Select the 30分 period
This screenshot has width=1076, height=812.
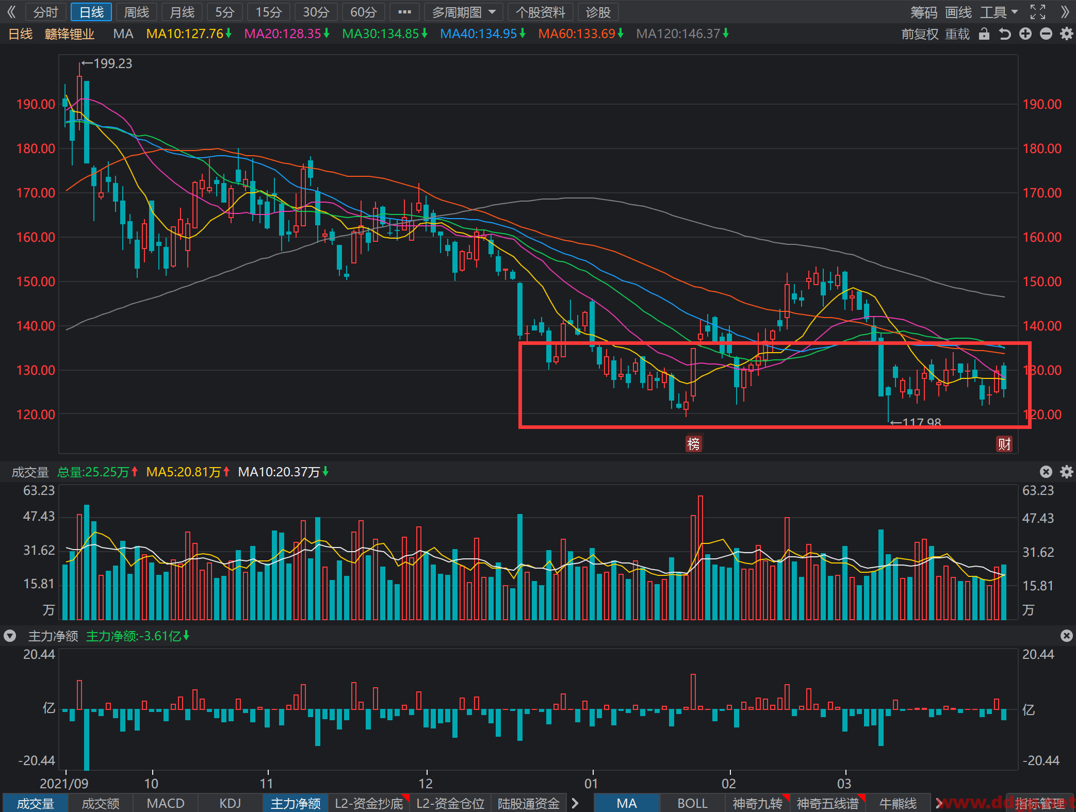(x=316, y=12)
